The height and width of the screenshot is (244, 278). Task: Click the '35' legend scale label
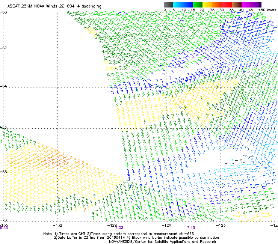pos(231,10)
